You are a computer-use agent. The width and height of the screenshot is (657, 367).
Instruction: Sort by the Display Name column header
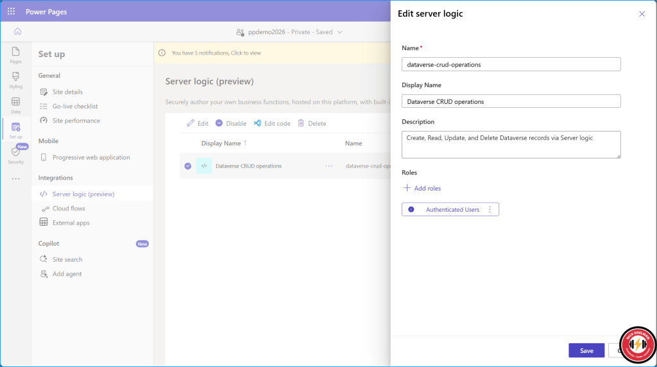coord(221,143)
